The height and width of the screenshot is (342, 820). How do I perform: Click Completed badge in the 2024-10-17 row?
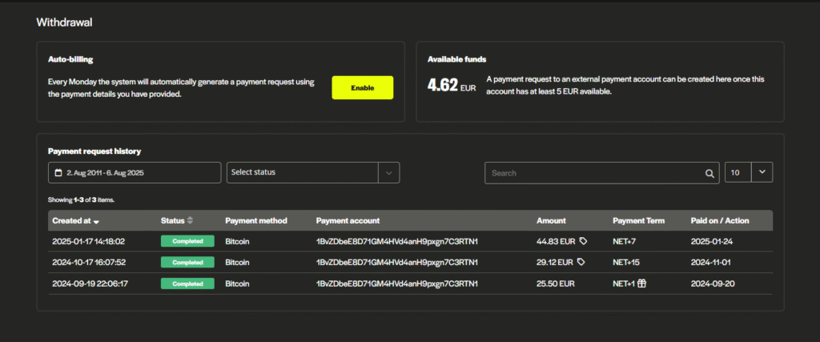point(187,262)
